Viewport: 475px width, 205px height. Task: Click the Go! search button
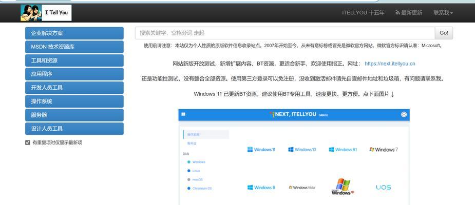click(x=444, y=33)
